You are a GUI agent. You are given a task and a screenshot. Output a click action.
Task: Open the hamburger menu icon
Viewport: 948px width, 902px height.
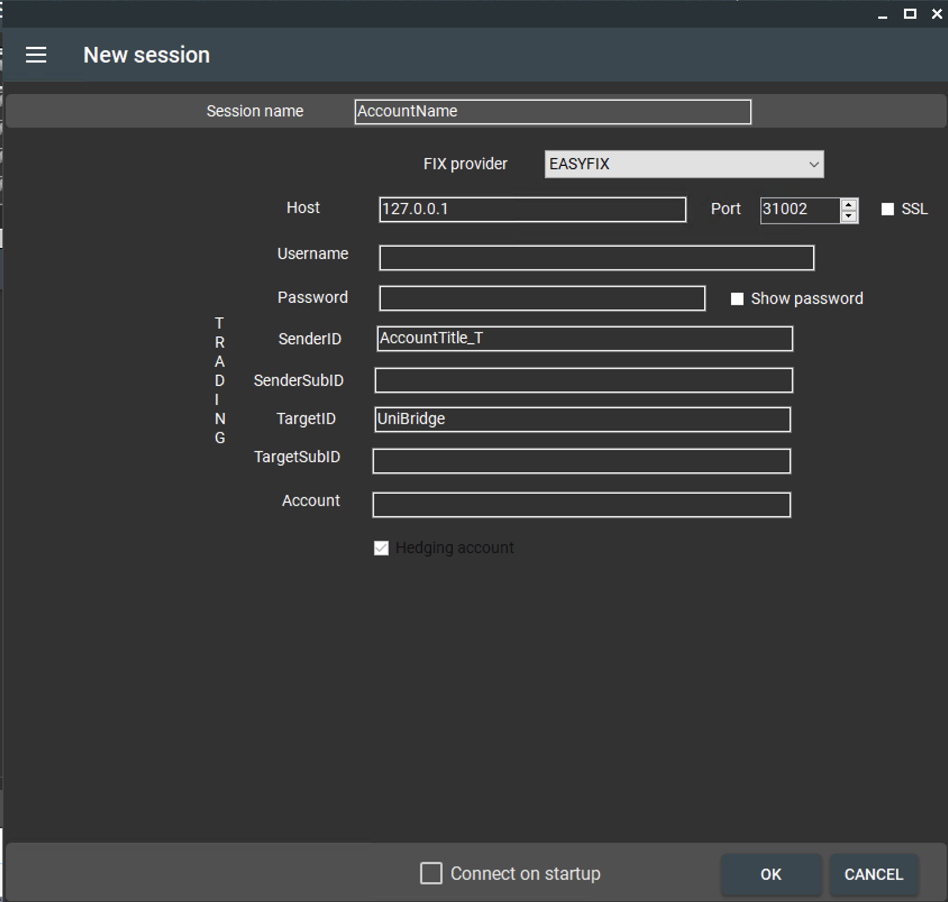tap(36, 55)
